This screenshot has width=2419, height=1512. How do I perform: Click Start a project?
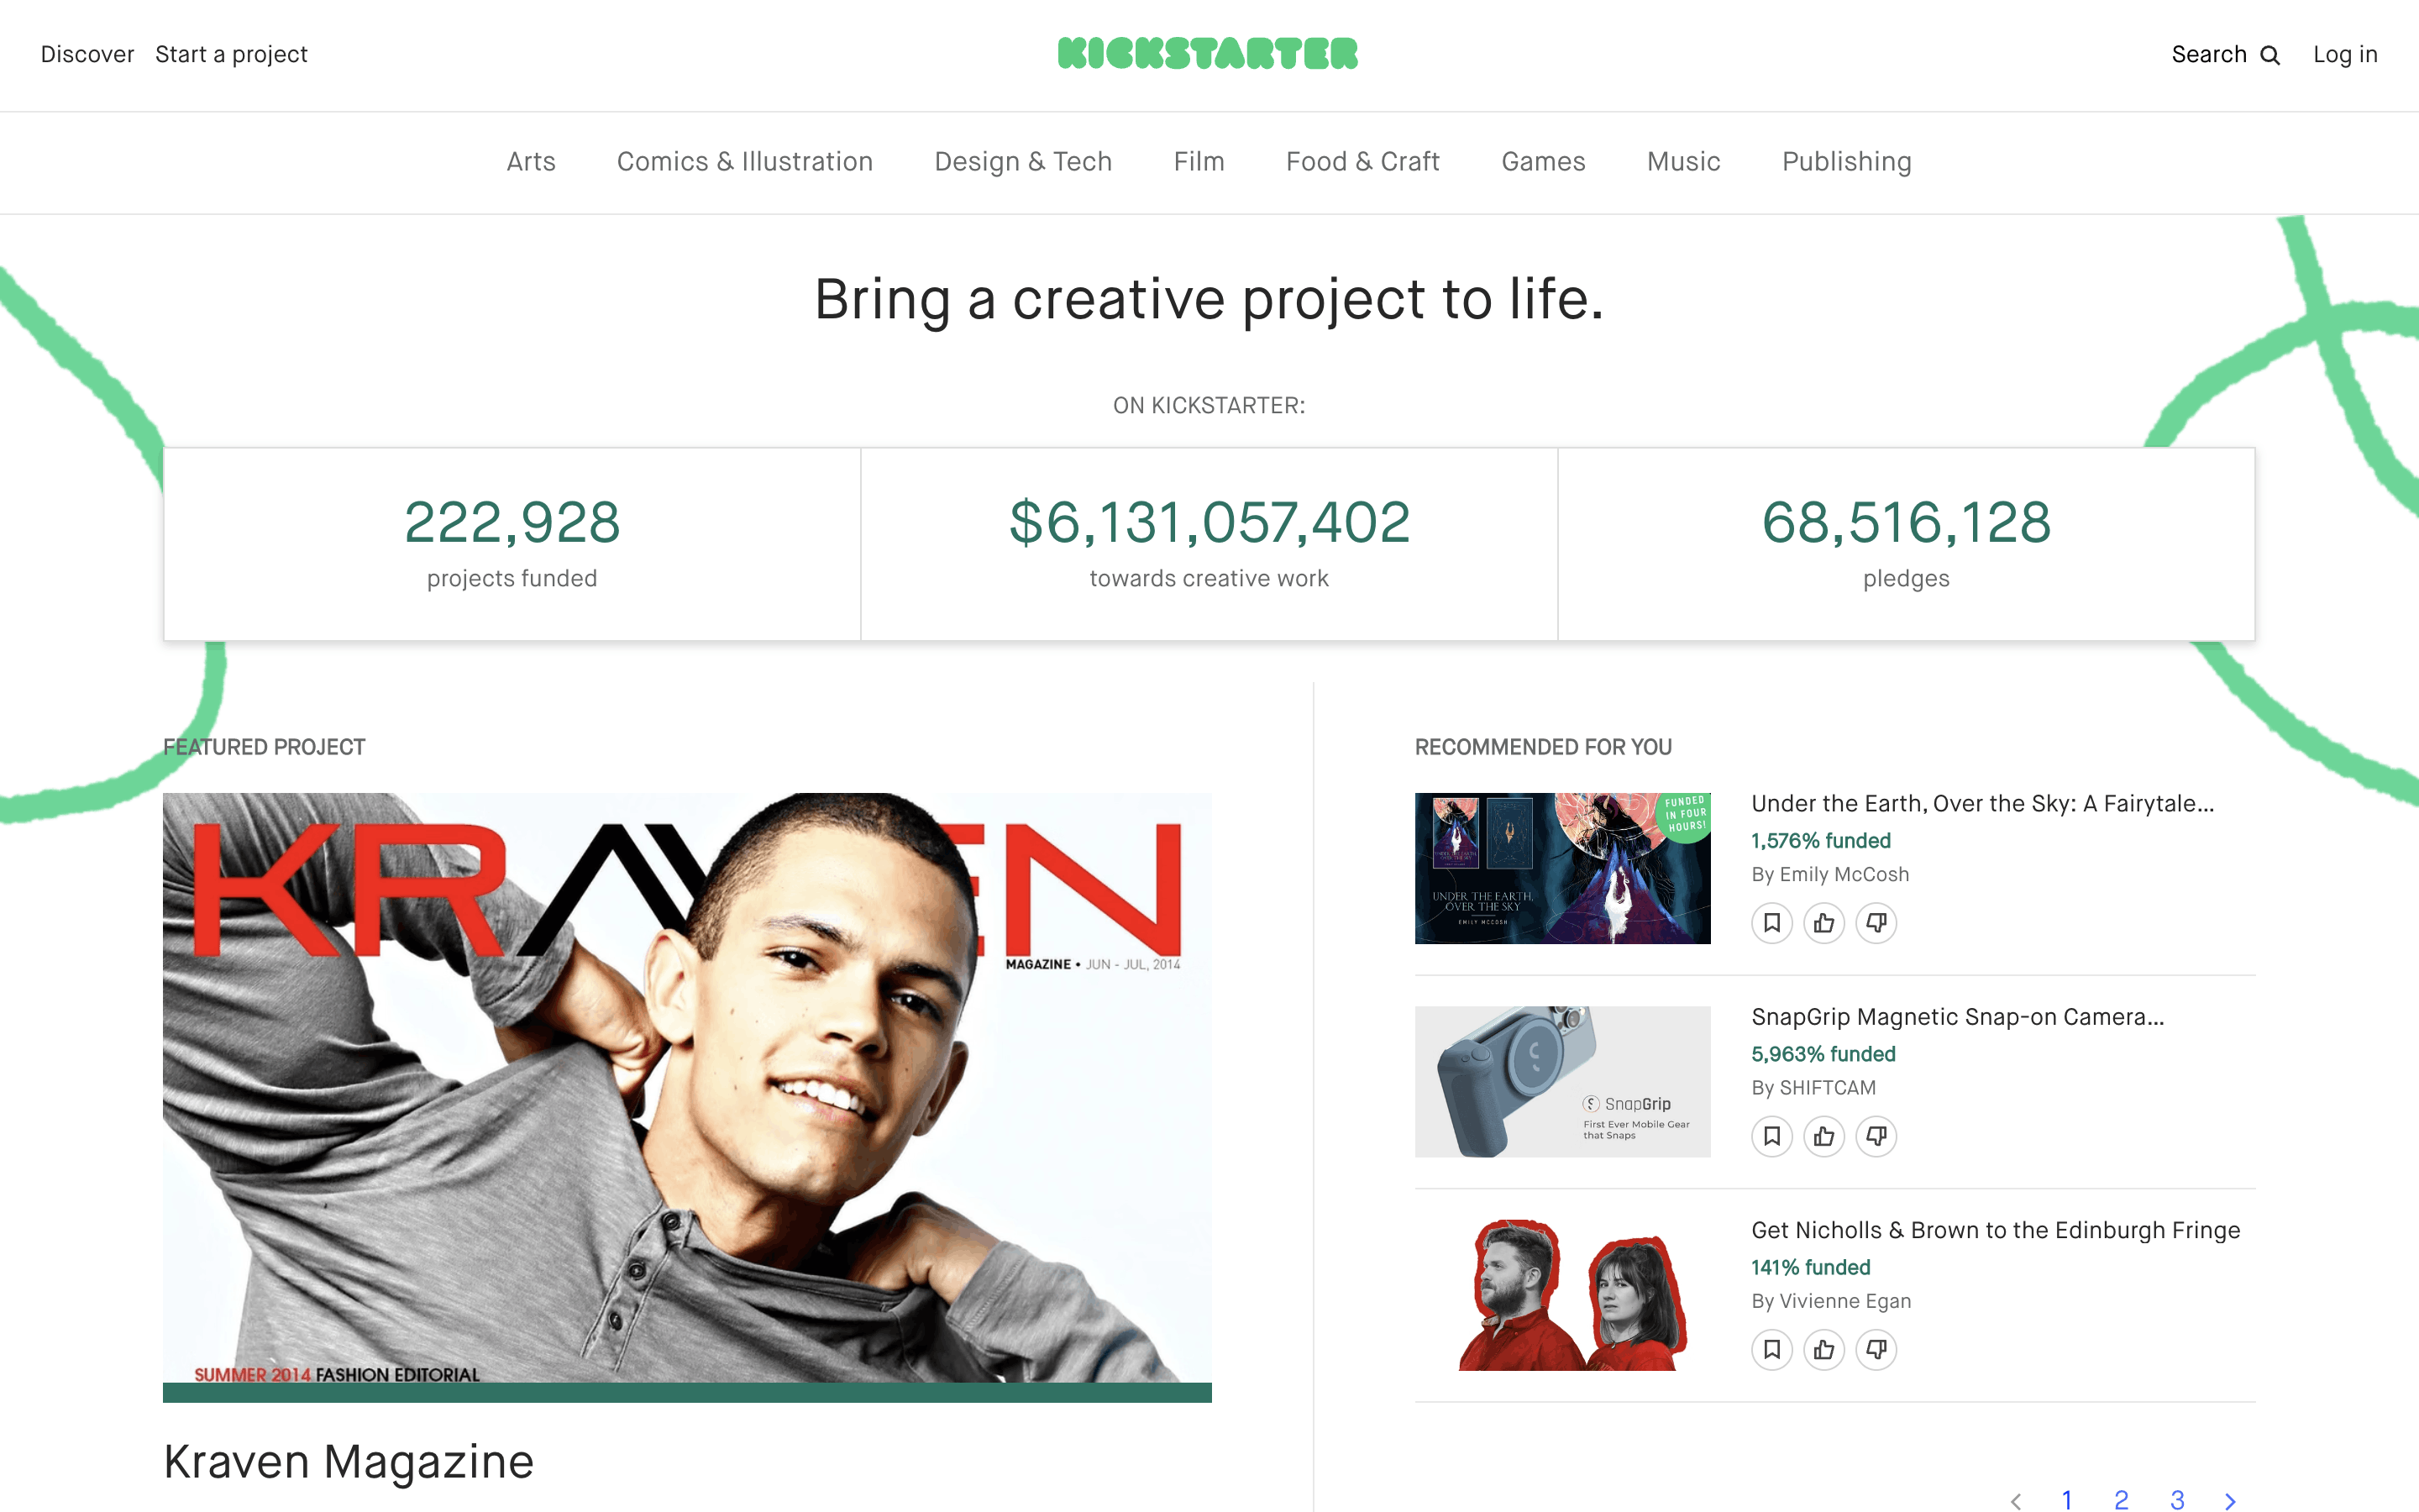tap(231, 54)
